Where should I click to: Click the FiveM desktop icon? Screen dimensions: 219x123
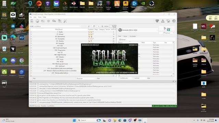coord(117,4)
